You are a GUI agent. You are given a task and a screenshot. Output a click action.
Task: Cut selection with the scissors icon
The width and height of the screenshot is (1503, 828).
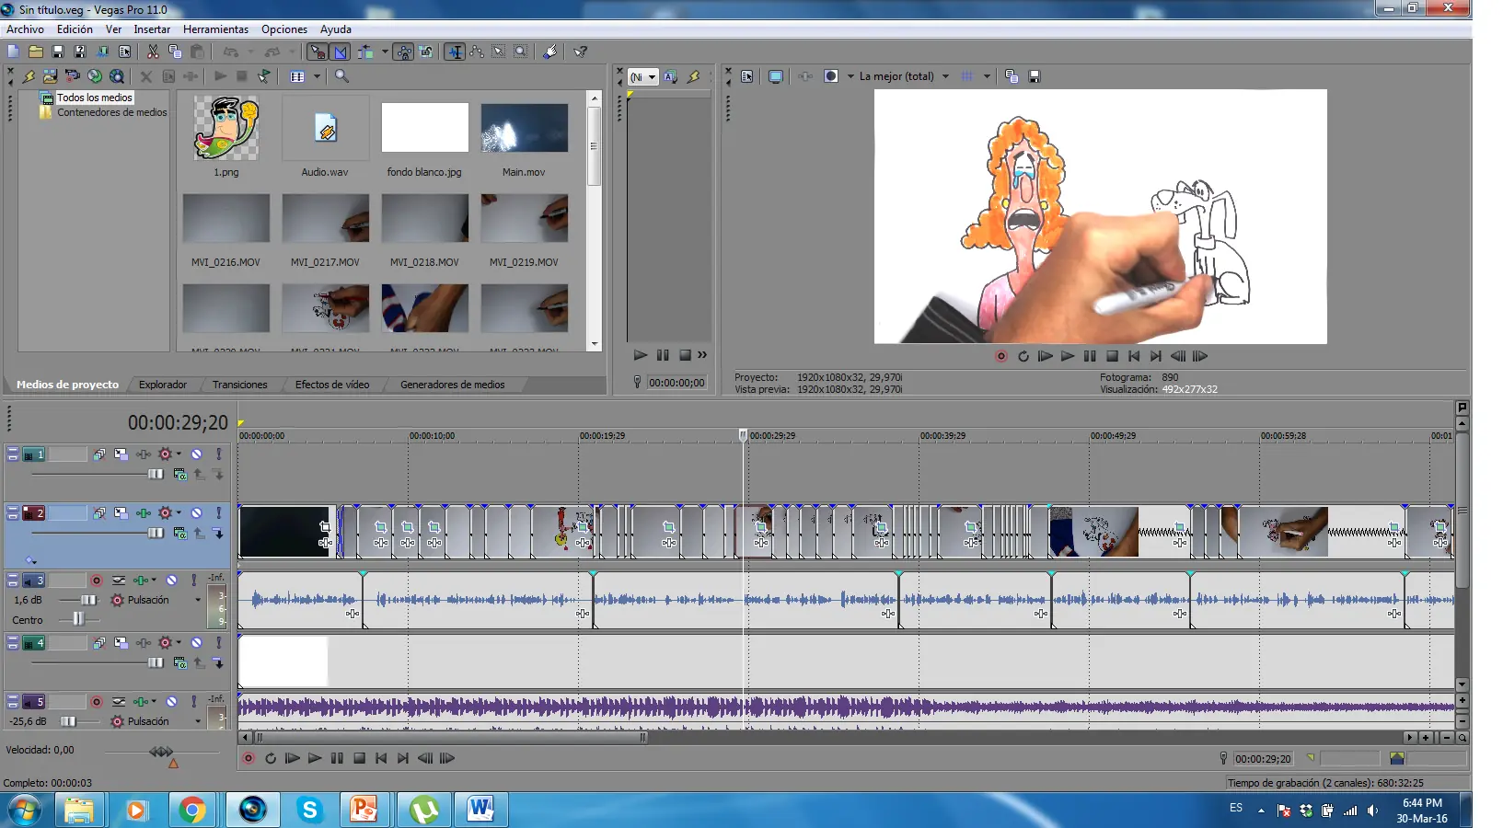coord(153,52)
